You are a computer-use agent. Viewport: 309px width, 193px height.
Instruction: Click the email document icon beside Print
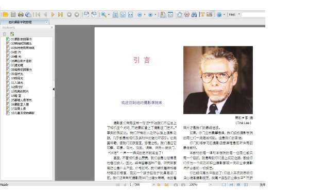coord(28,14)
